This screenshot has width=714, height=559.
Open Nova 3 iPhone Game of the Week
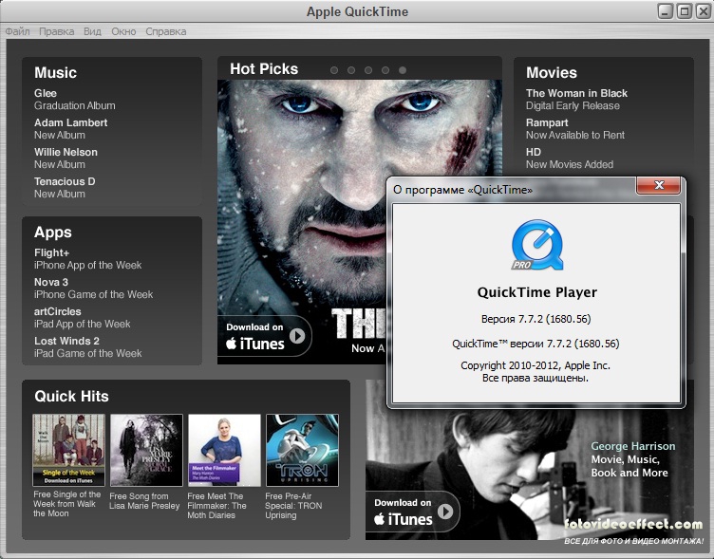pyautogui.click(x=93, y=289)
